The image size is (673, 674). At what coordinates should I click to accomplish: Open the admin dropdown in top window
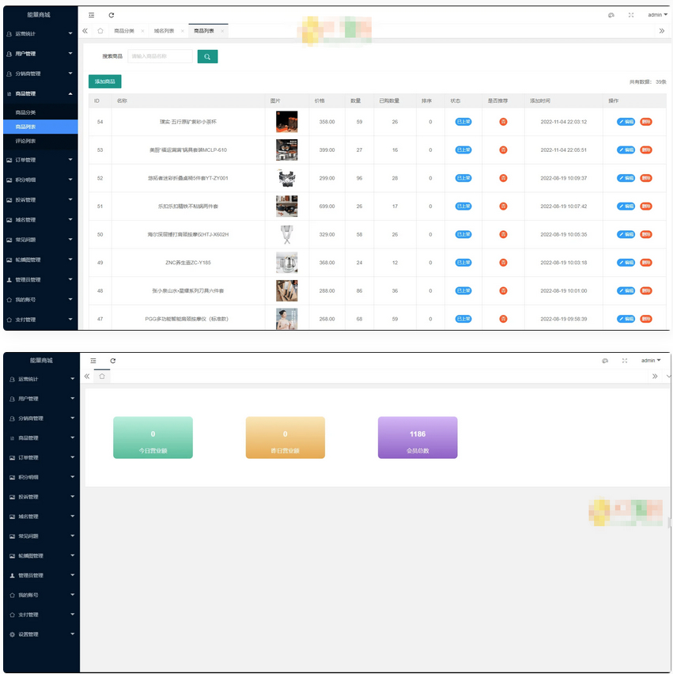tap(657, 15)
